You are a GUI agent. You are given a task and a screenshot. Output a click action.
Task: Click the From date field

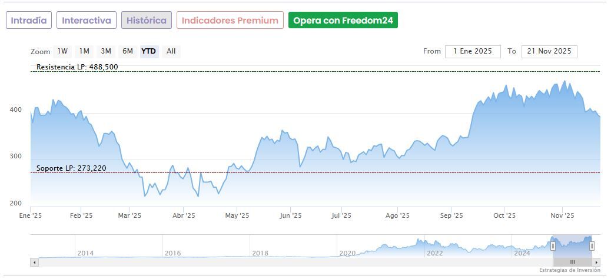[x=473, y=51]
